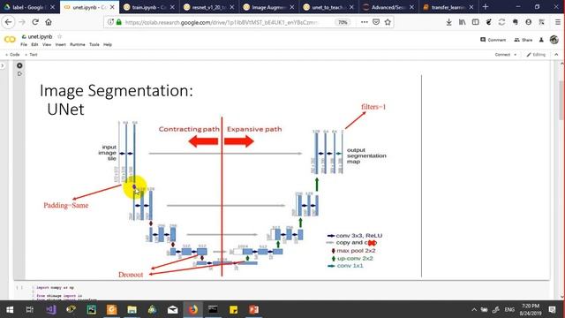Reload the page with the refresh icon

tap(35, 22)
